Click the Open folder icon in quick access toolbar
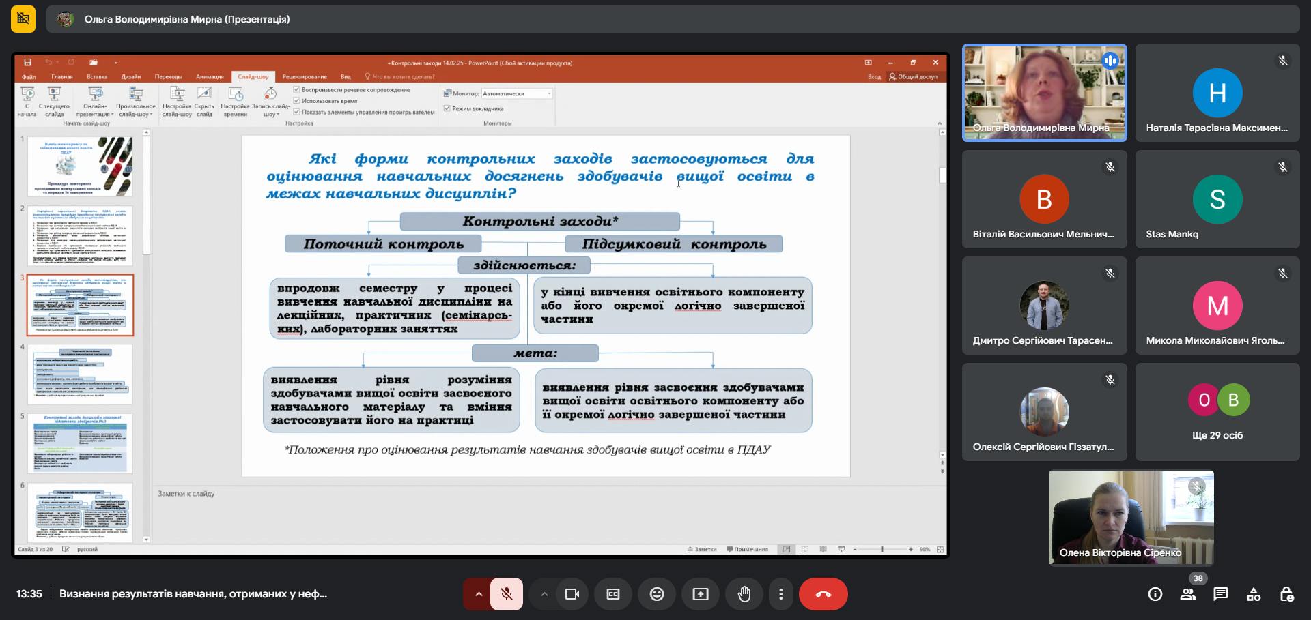 [94, 62]
